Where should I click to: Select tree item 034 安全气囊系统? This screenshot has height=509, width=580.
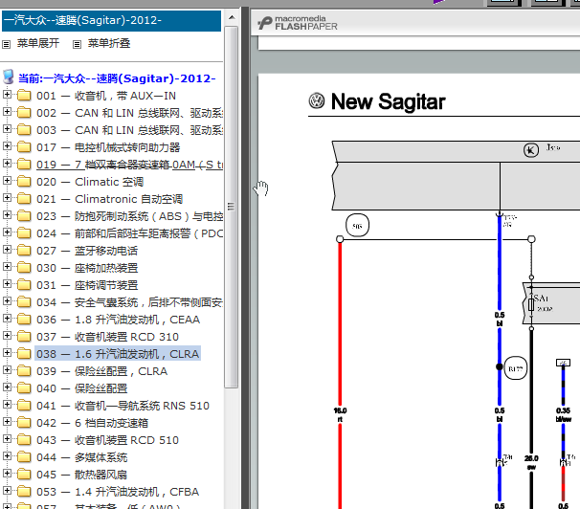(x=129, y=302)
